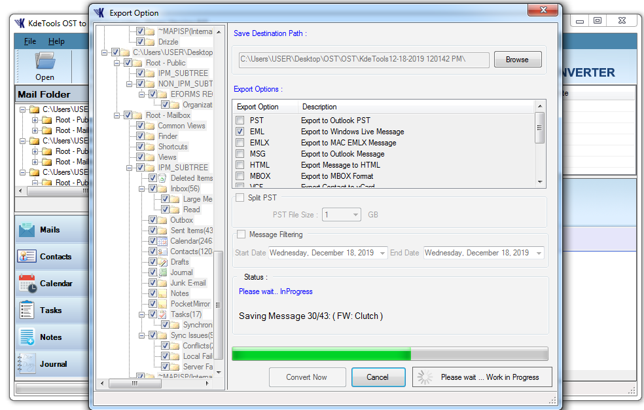Uncheck the Sent Items(43) folder
Screen dimensions: 644x410
(152, 231)
